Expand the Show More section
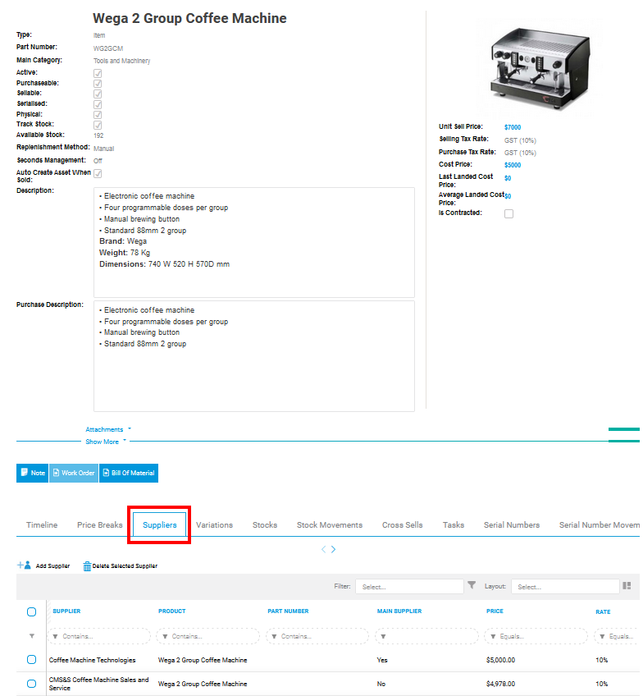Image resolution: width=643 pixels, height=696 pixels. (106, 442)
